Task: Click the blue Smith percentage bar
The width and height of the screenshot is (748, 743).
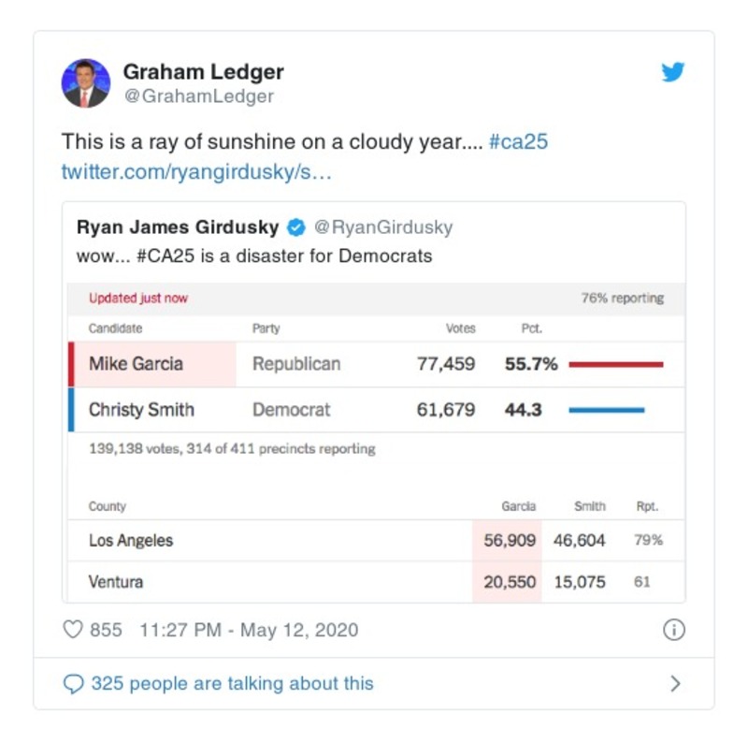Action: coord(606,410)
